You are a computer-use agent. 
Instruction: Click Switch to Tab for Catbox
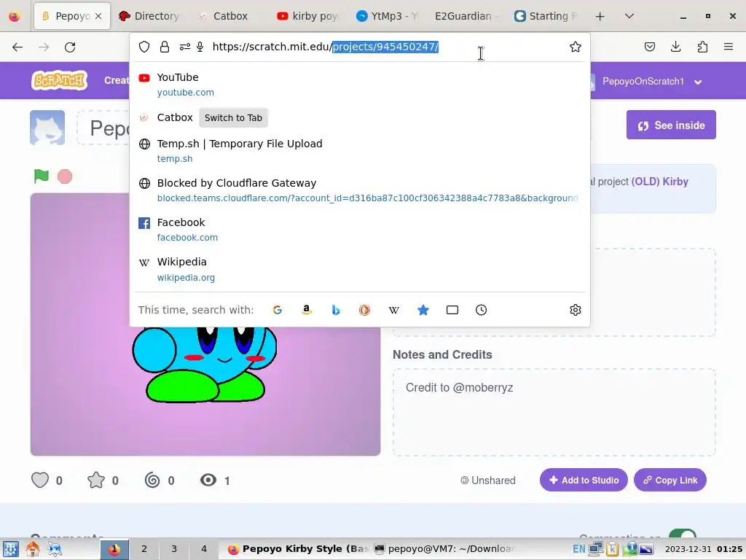[x=233, y=117]
